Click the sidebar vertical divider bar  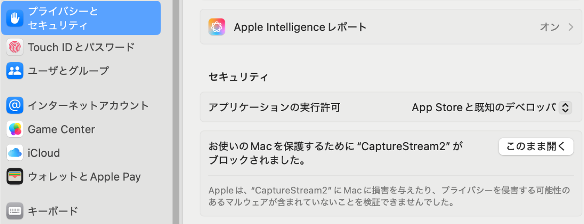click(x=175, y=112)
